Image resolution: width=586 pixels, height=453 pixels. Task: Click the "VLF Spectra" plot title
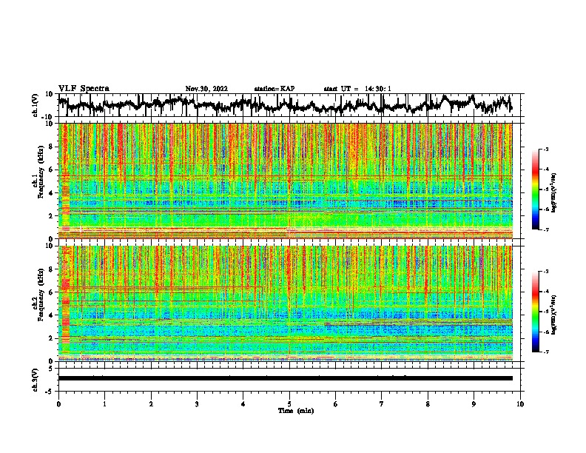84,89
